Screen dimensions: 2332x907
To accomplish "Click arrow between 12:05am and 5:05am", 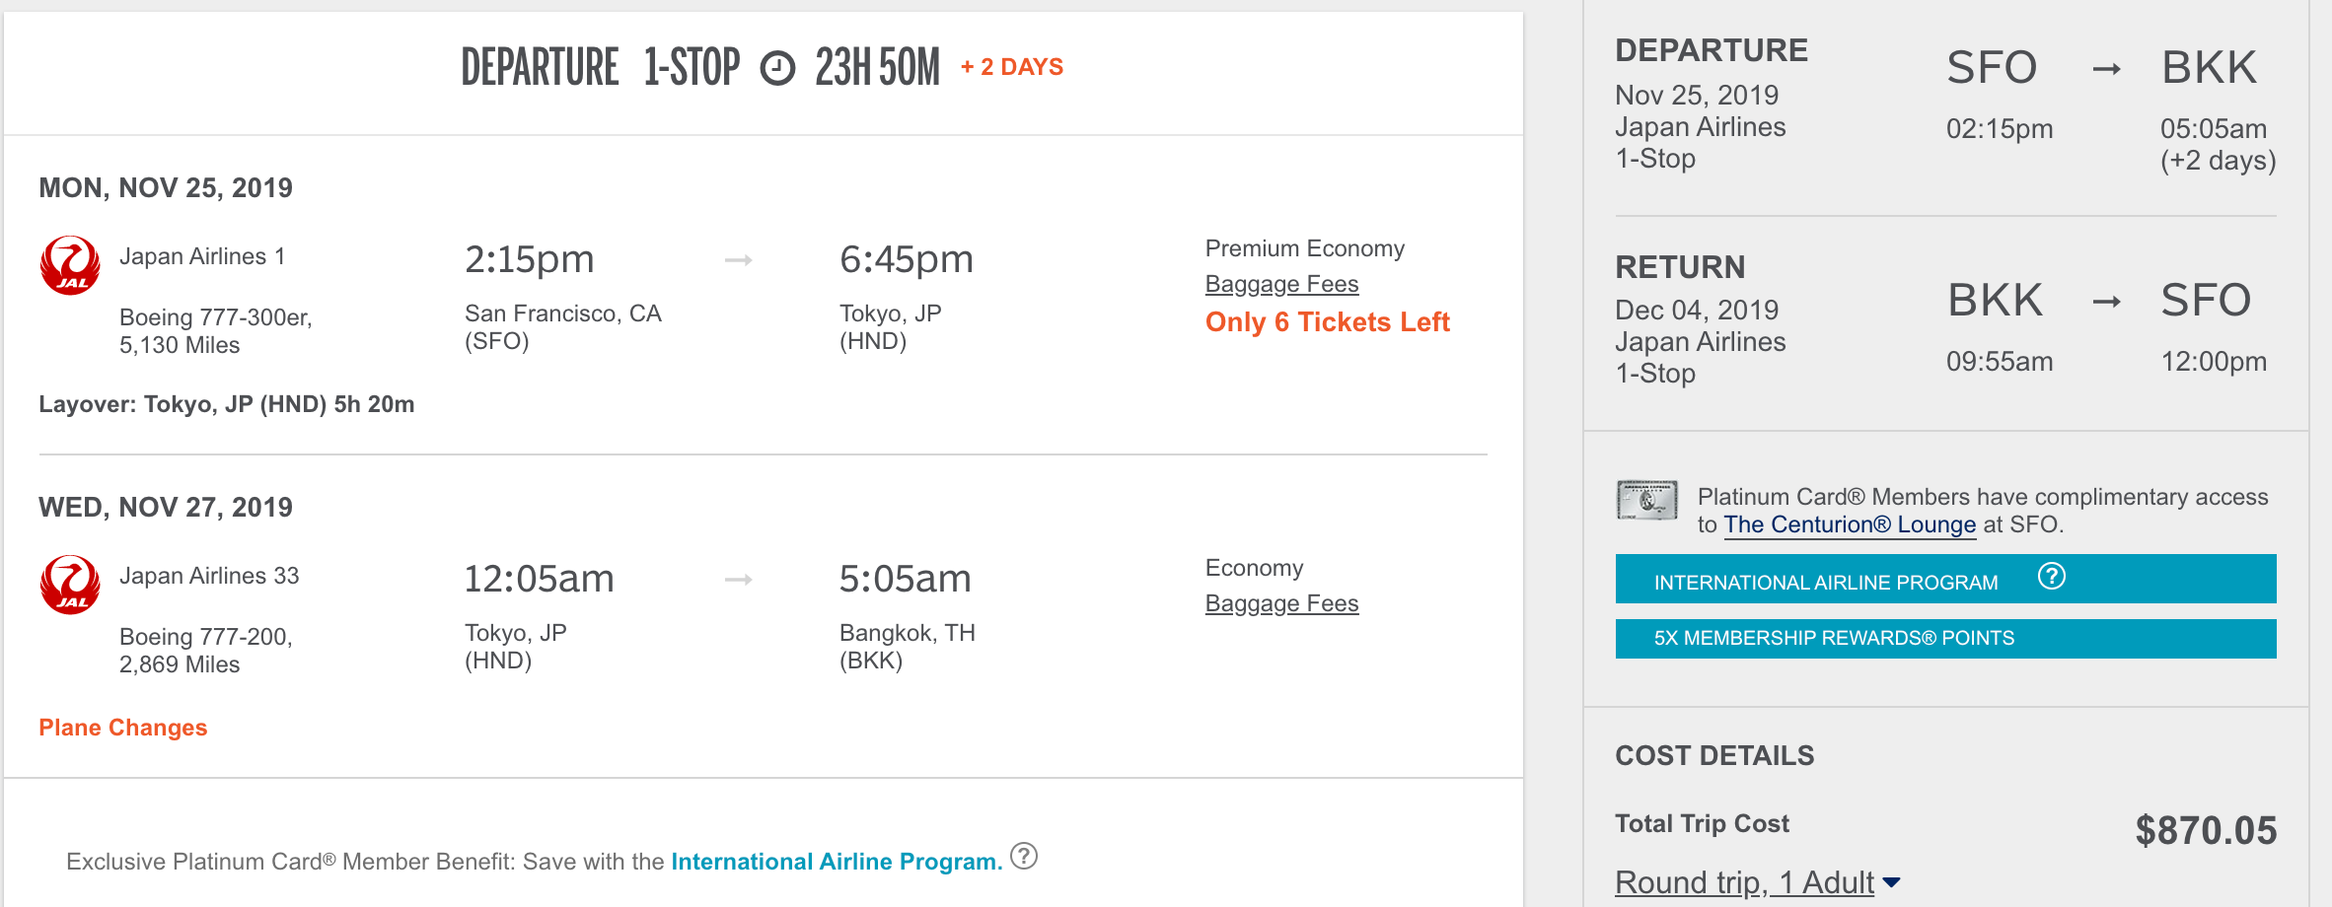I will (x=739, y=580).
